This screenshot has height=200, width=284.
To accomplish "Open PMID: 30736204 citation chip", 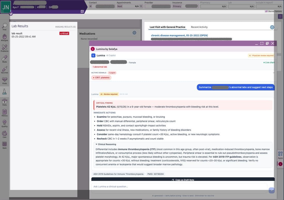I will [x=155, y=174].
